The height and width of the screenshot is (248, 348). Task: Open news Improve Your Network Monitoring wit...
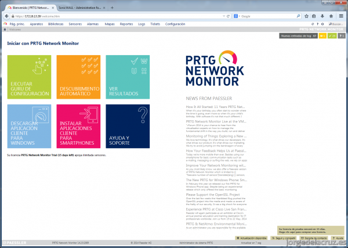(x=216, y=166)
